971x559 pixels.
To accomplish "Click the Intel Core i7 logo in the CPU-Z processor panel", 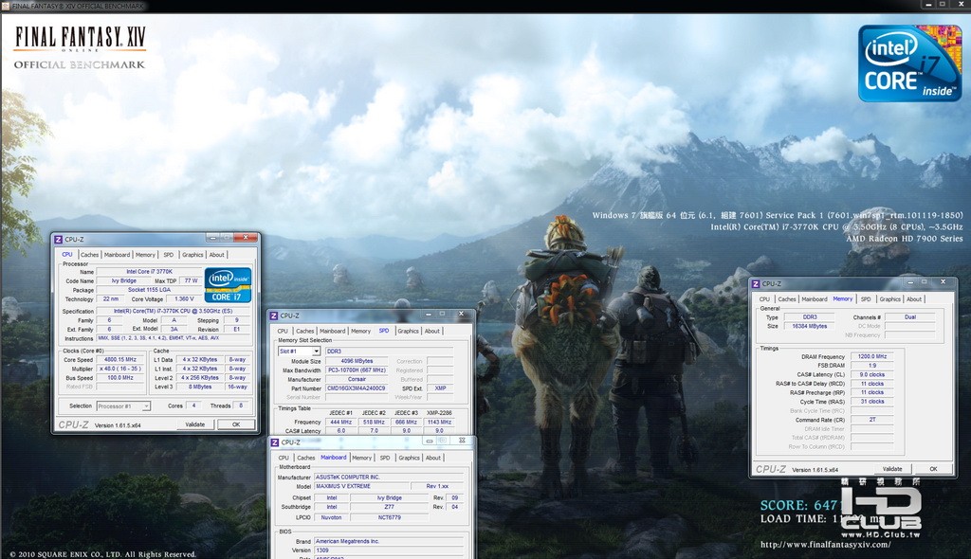I will point(228,285).
